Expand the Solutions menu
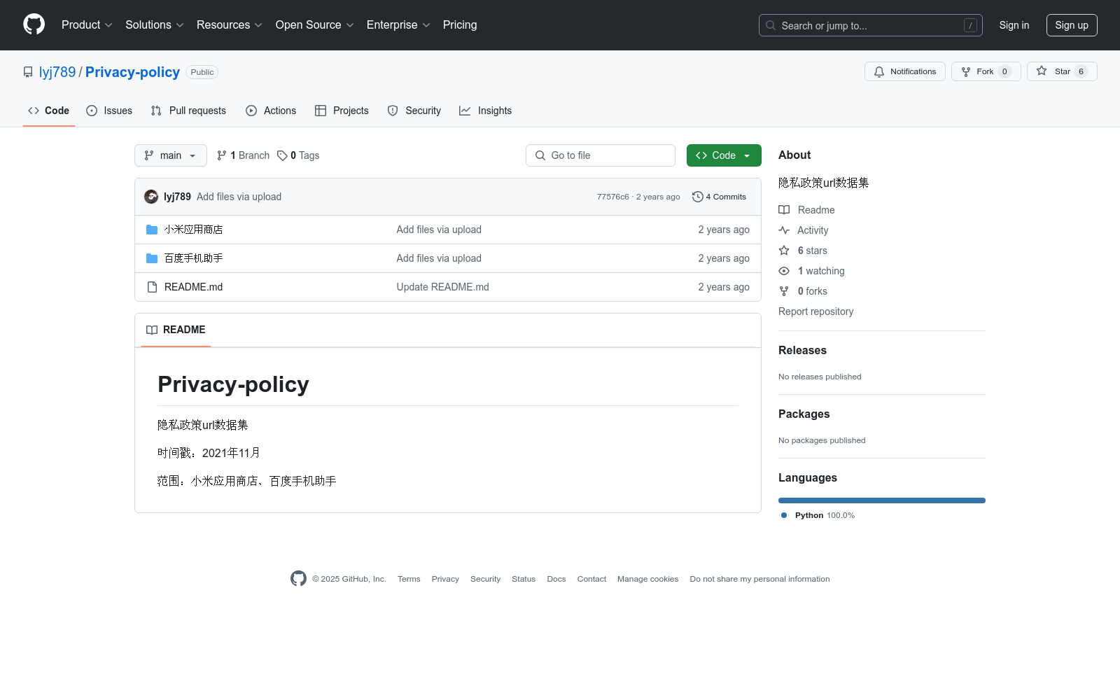This screenshot has height=700, width=1120. click(155, 25)
